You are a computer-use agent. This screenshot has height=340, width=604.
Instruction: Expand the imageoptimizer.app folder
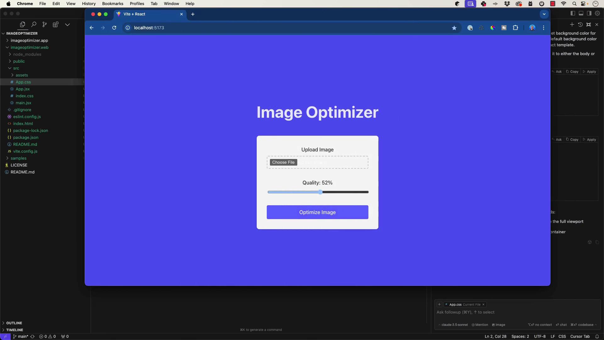pyautogui.click(x=29, y=40)
